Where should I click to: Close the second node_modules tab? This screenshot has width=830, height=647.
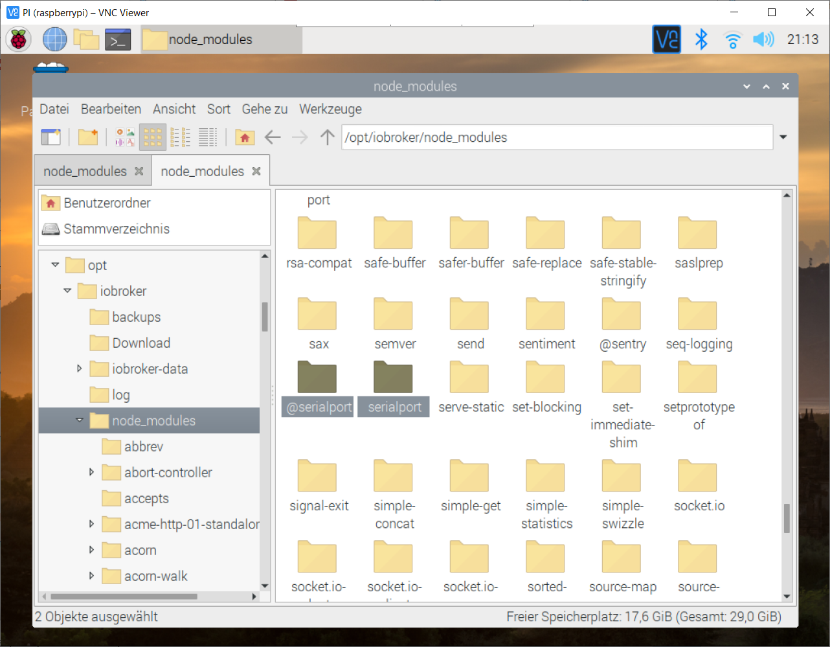pyautogui.click(x=256, y=171)
